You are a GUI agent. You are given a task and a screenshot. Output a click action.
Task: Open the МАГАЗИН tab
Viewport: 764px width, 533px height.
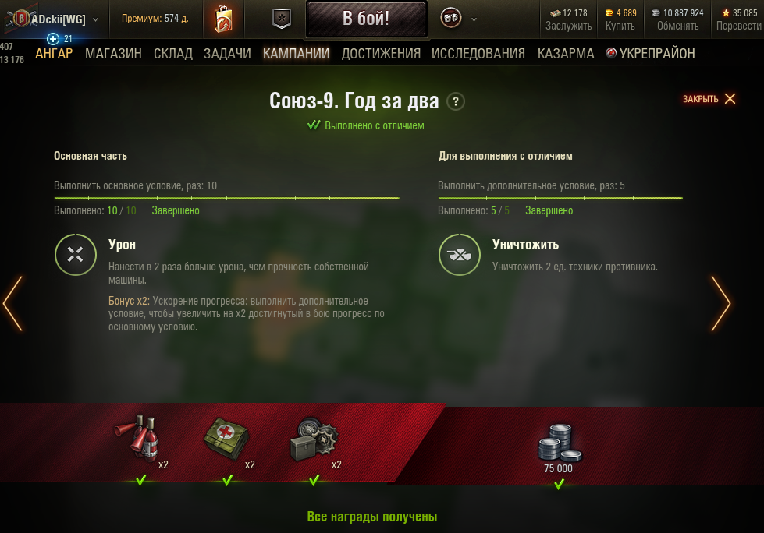[x=113, y=54]
